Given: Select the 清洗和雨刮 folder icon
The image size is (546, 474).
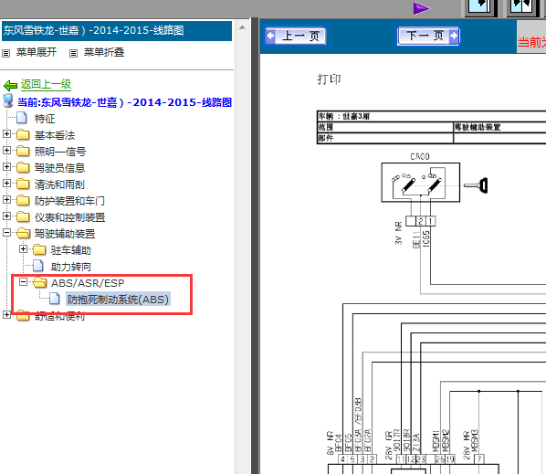Looking at the screenshot, I should 23,184.
